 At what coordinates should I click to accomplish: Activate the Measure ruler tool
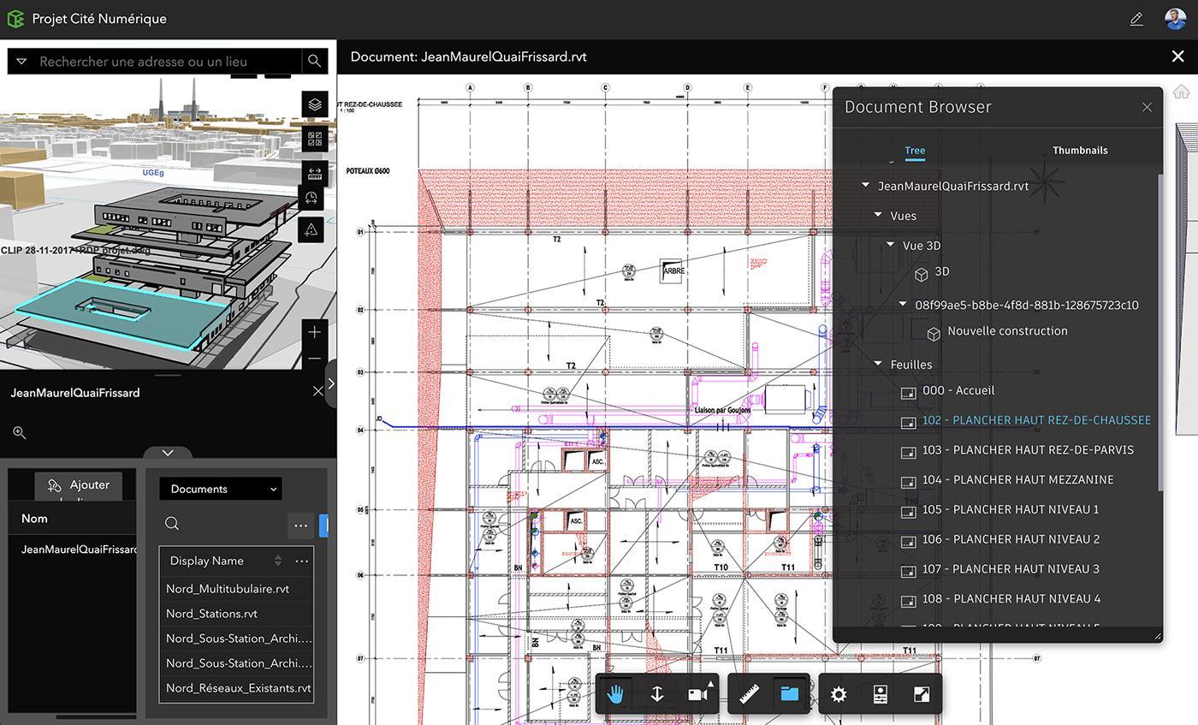(x=750, y=694)
